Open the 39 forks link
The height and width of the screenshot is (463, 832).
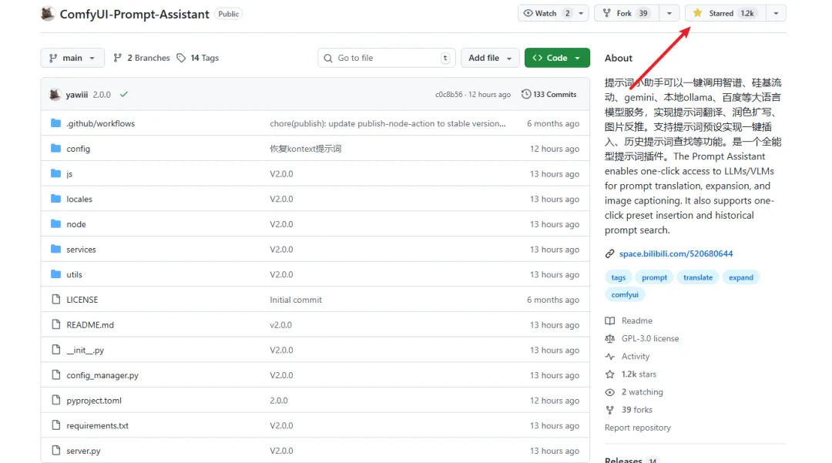click(637, 409)
